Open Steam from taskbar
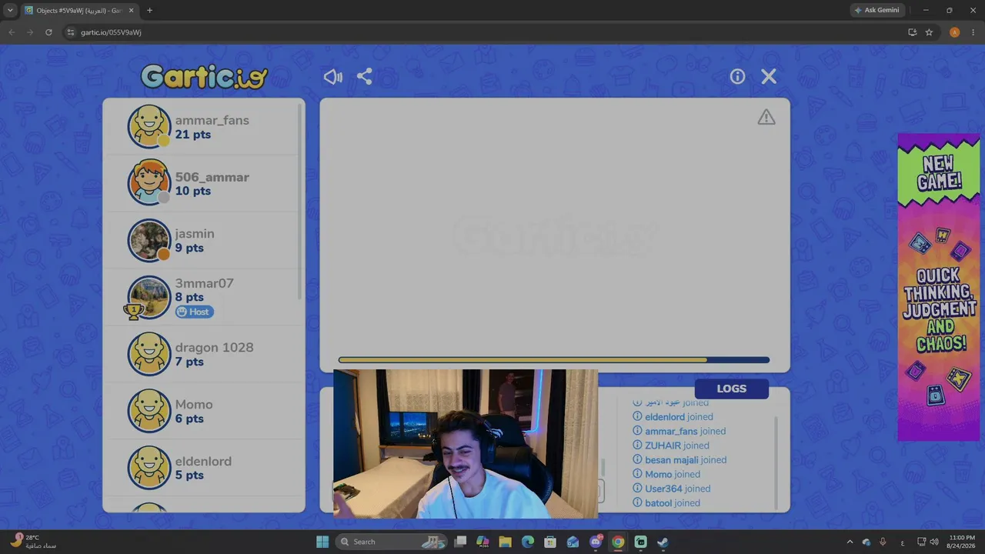The image size is (985, 554). pos(663,542)
